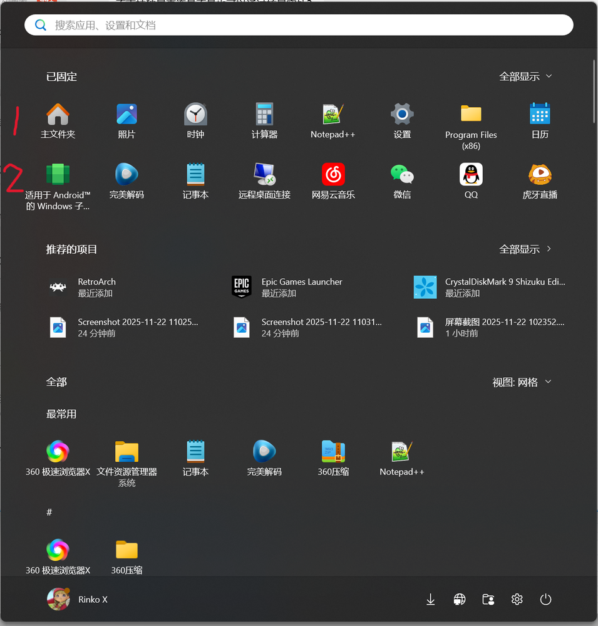
Task: Open the 时钟 clock app
Action: pos(195,121)
